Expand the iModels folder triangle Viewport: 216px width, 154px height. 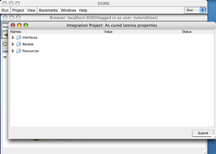coord(13,44)
